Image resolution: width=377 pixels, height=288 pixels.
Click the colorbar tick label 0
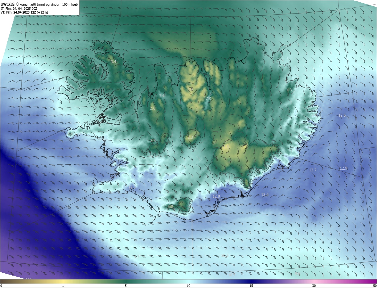point(1,286)
